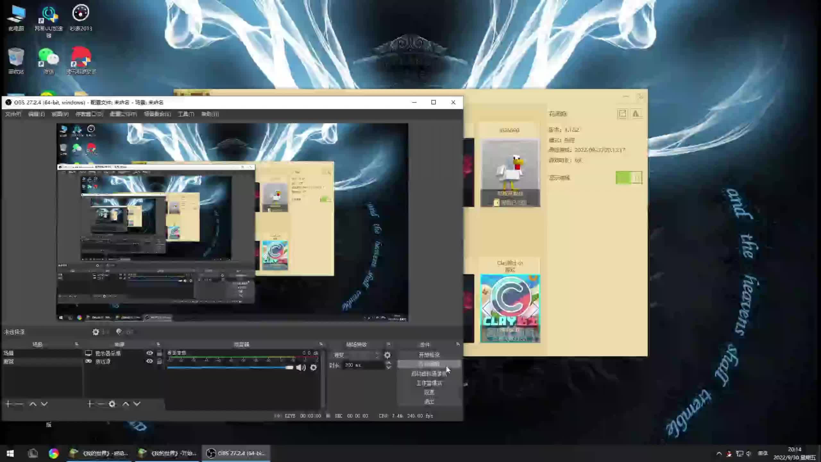Mute the desktop audio speaker icon

click(300, 368)
